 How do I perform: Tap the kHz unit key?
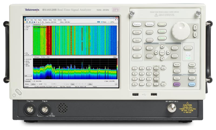pos(156,79)
